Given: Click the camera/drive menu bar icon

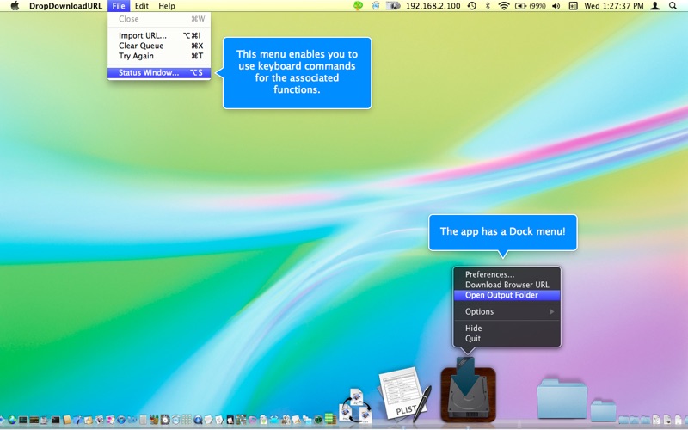Looking at the screenshot, I should pos(393,6).
